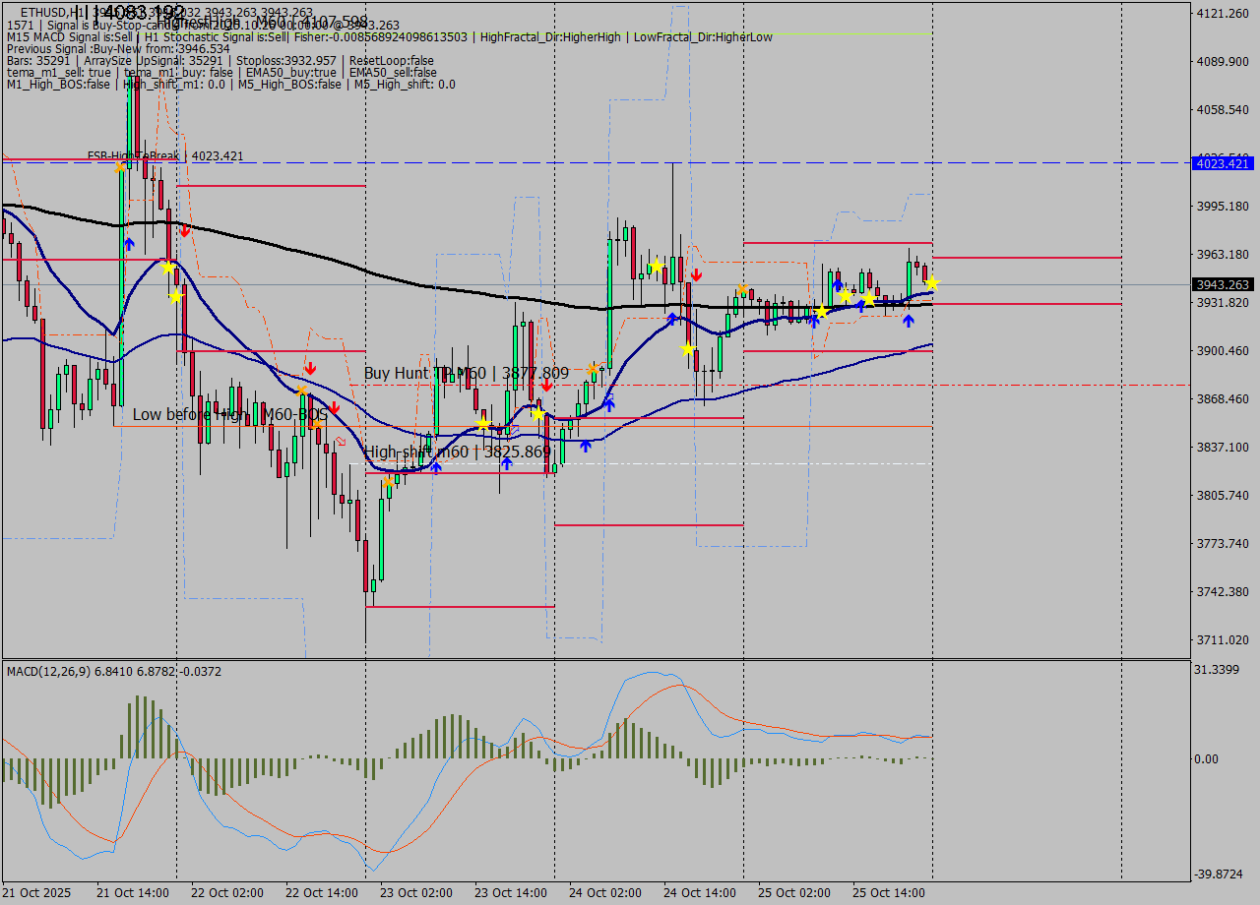Click the yellow star on the latest candle
Image resolution: width=1260 pixels, height=905 pixels.
931,283
